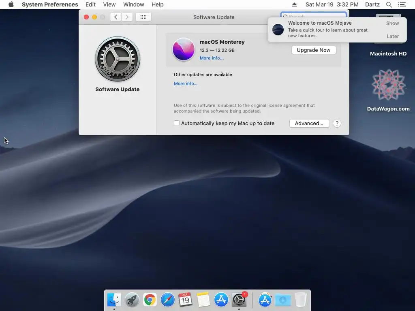Image resolution: width=415 pixels, height=311 pixels.
Task: Open Trash in the Dock
Action: point(301,300)
